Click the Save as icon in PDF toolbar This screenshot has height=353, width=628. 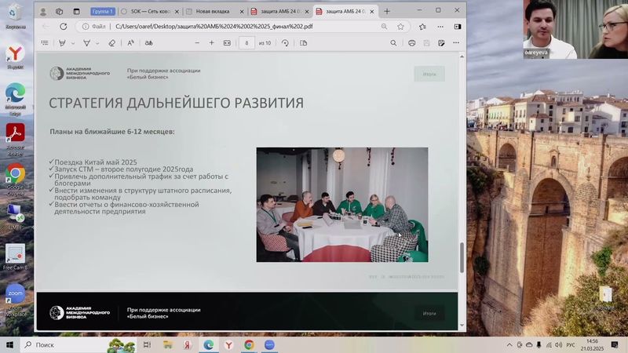point(441,43)
